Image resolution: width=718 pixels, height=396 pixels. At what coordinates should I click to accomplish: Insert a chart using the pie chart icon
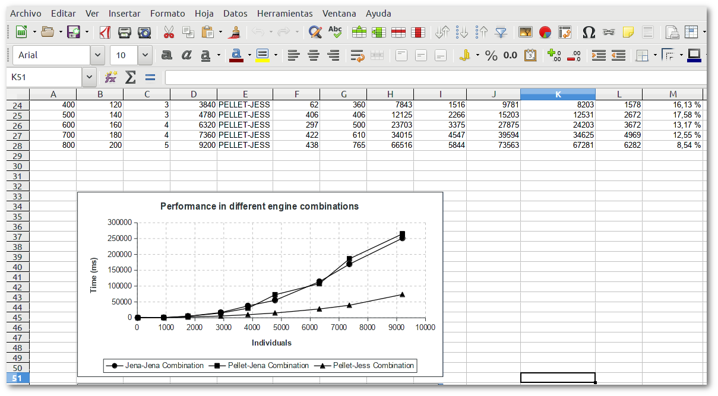point(545,32)
